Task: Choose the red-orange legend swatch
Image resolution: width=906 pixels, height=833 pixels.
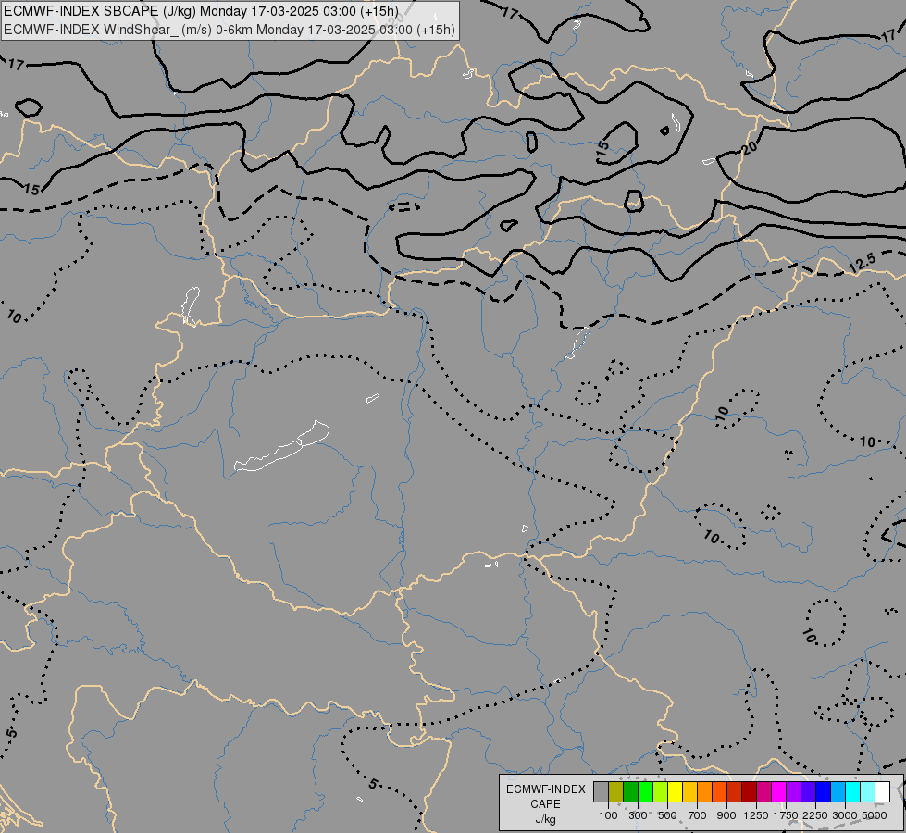Action: tap(720, 792)
